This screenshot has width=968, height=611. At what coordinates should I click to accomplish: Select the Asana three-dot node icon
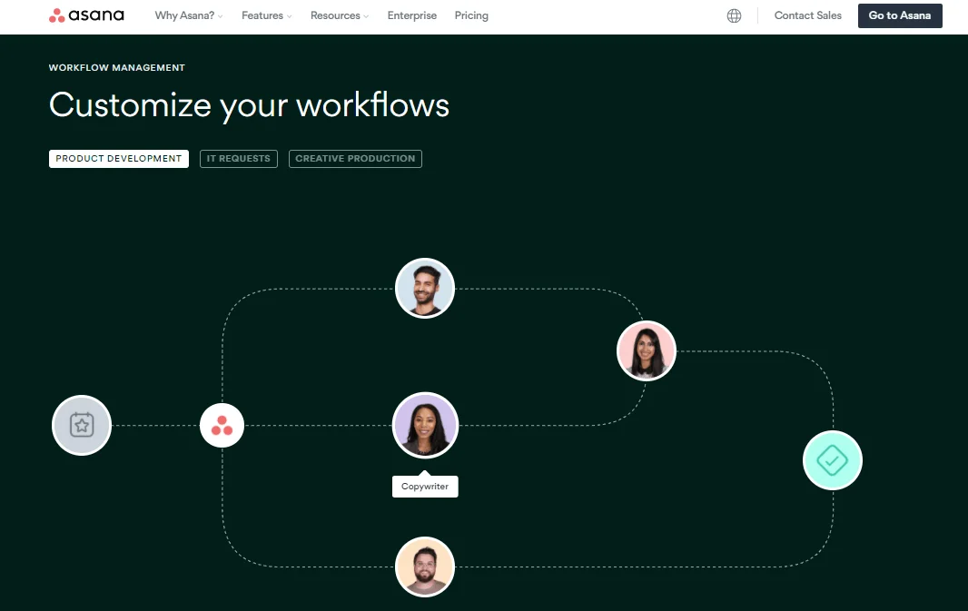(222, 425)
